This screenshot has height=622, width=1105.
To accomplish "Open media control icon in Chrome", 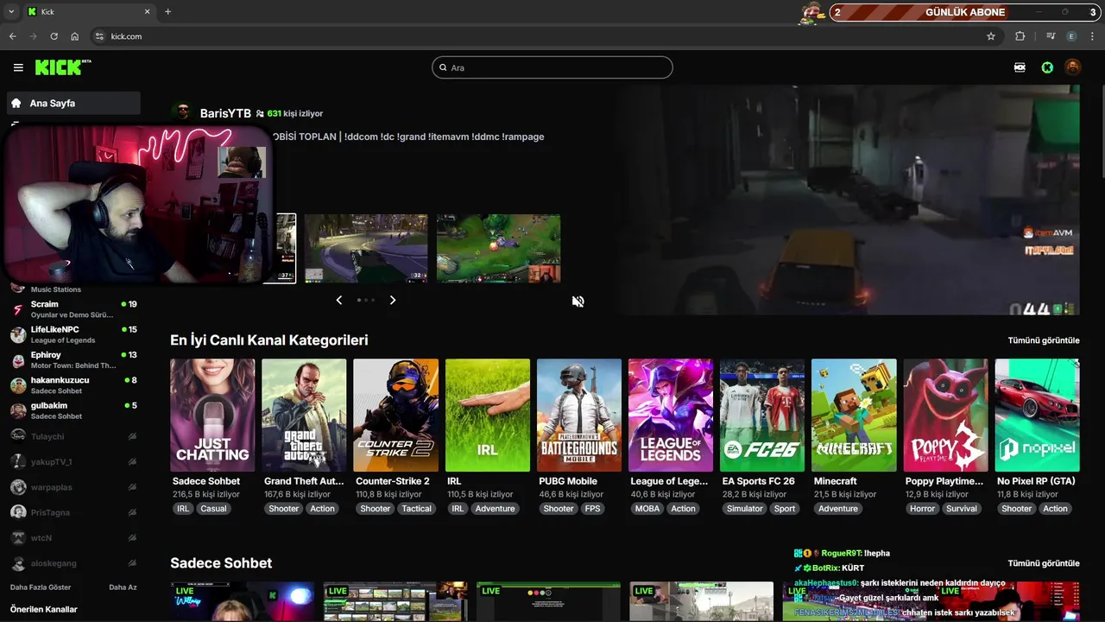I will tap(1051, 36).
